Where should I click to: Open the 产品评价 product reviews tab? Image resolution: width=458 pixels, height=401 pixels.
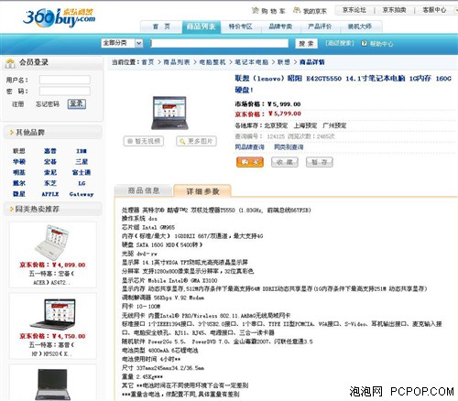click(x=320, y=27)
